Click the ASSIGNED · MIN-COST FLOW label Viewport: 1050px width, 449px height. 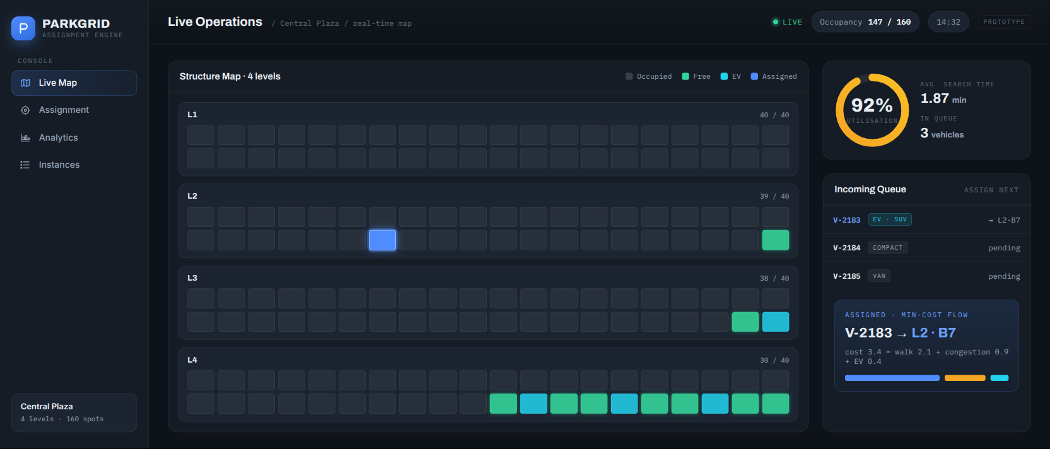point(906,315)
